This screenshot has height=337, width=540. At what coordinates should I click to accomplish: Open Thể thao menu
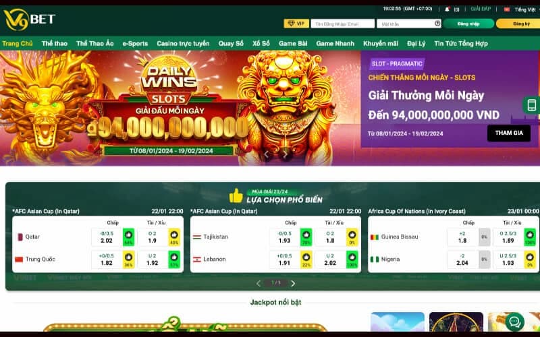pos(55,44)
